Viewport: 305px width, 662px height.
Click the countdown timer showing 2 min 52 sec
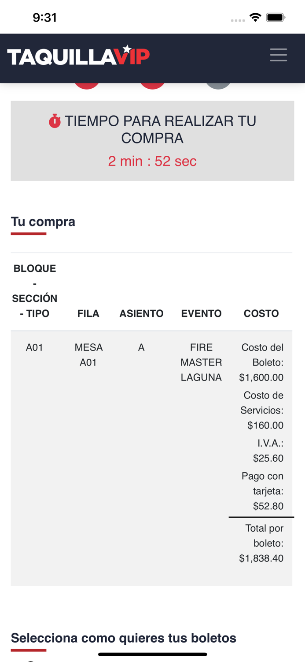click(x=152, y=161)
